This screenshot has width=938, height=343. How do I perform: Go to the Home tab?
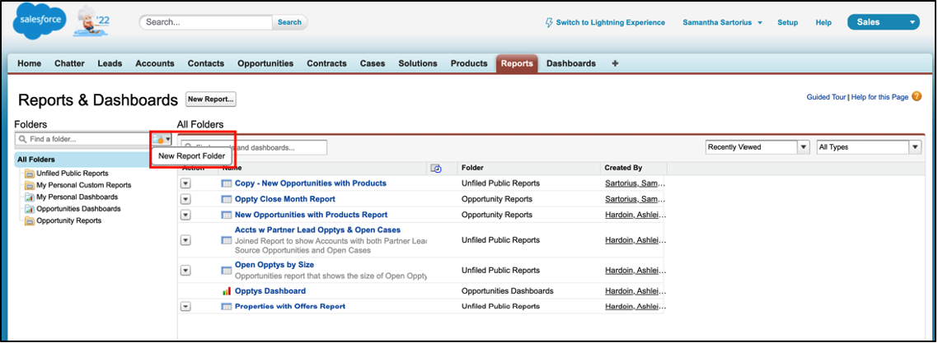30,63
